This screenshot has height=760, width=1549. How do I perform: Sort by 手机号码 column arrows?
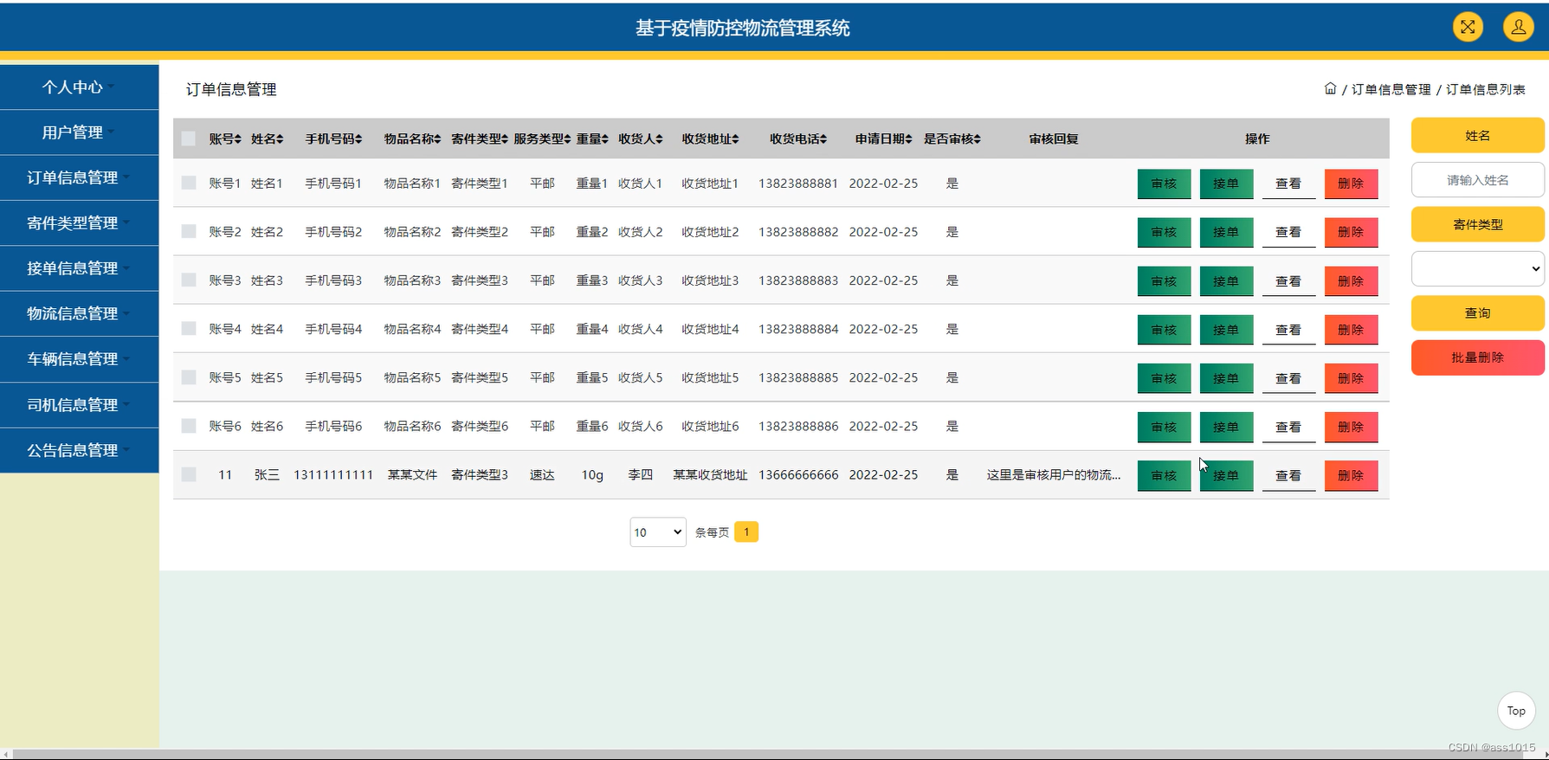point(358,138)
